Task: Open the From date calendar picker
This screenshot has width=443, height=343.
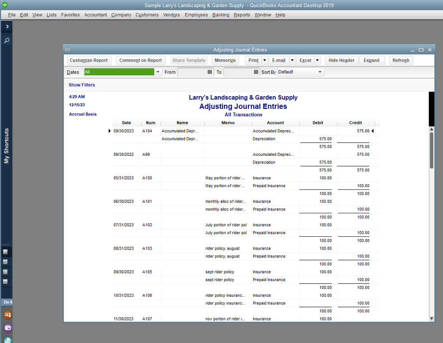Action: click(x=210, y=72)
